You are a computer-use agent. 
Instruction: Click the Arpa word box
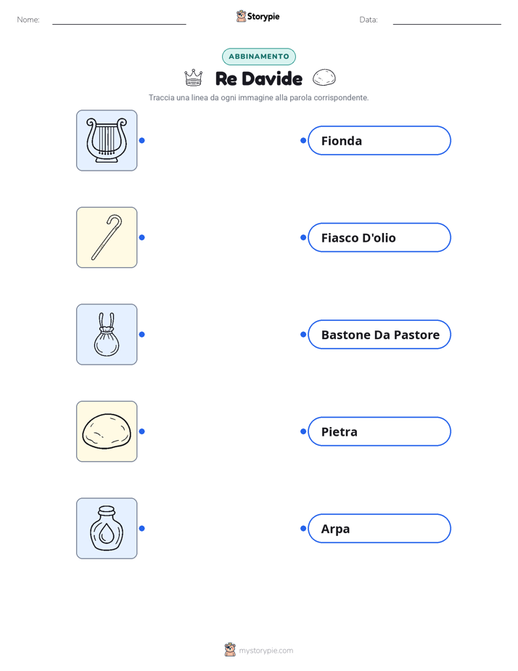coord(379,528)
